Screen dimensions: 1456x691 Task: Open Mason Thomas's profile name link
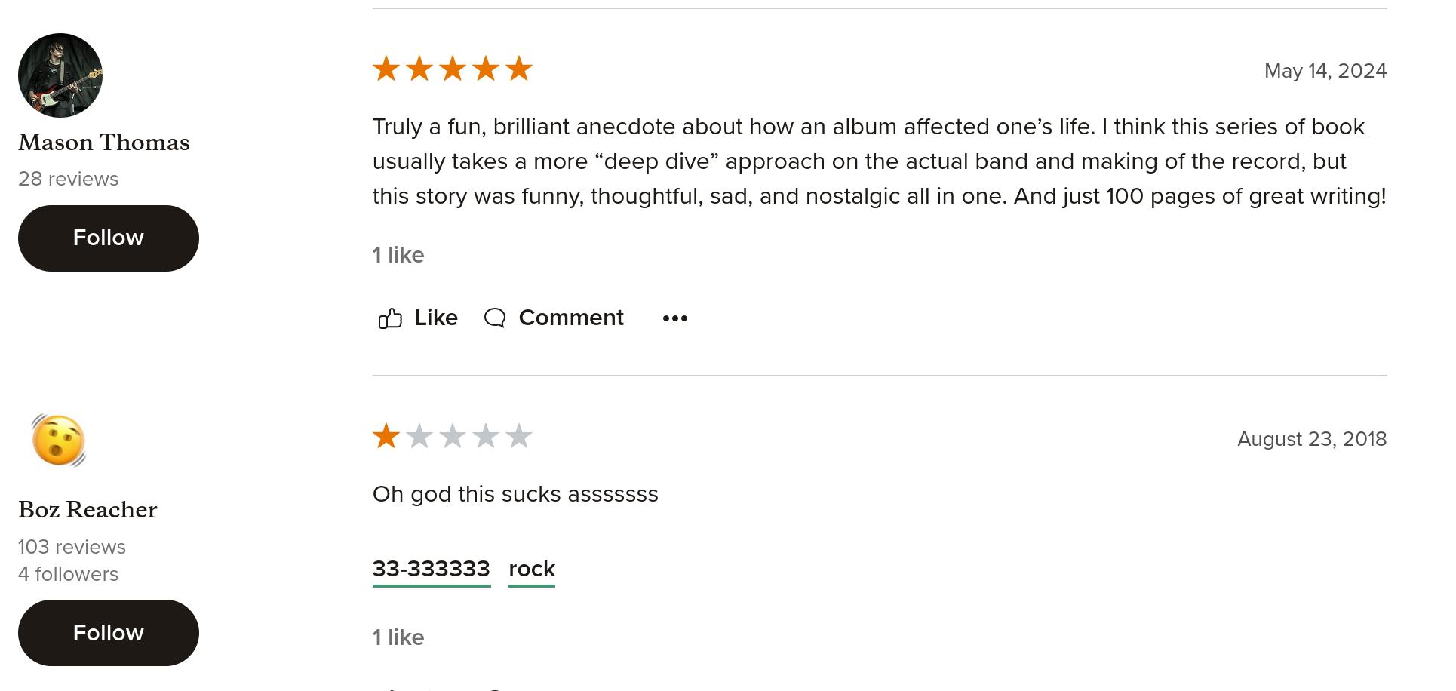pos(104,143)
